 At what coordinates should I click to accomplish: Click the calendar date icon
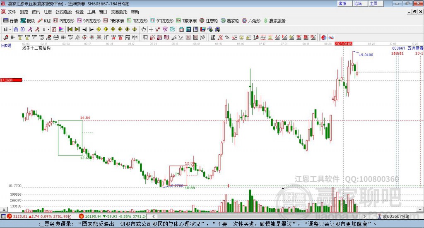point(181,29)
